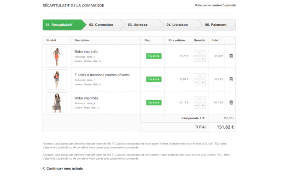Click Couleur : Beige, Taille : S text

[87, 108]
